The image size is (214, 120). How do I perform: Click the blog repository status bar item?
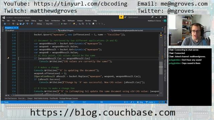point(140,102)
